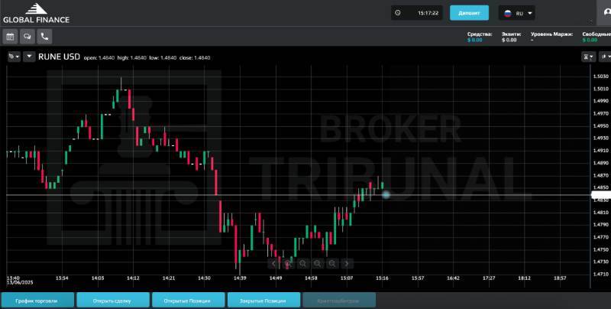
Task: Click the current price marker on axis
Action: 601,195
